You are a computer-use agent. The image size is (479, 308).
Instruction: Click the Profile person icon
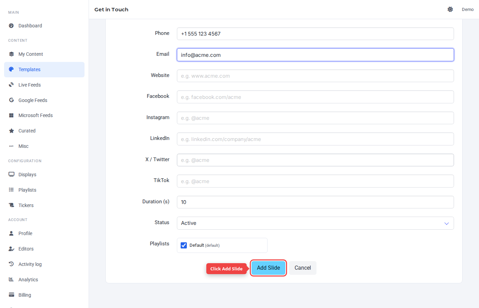(x=11, y=233)
